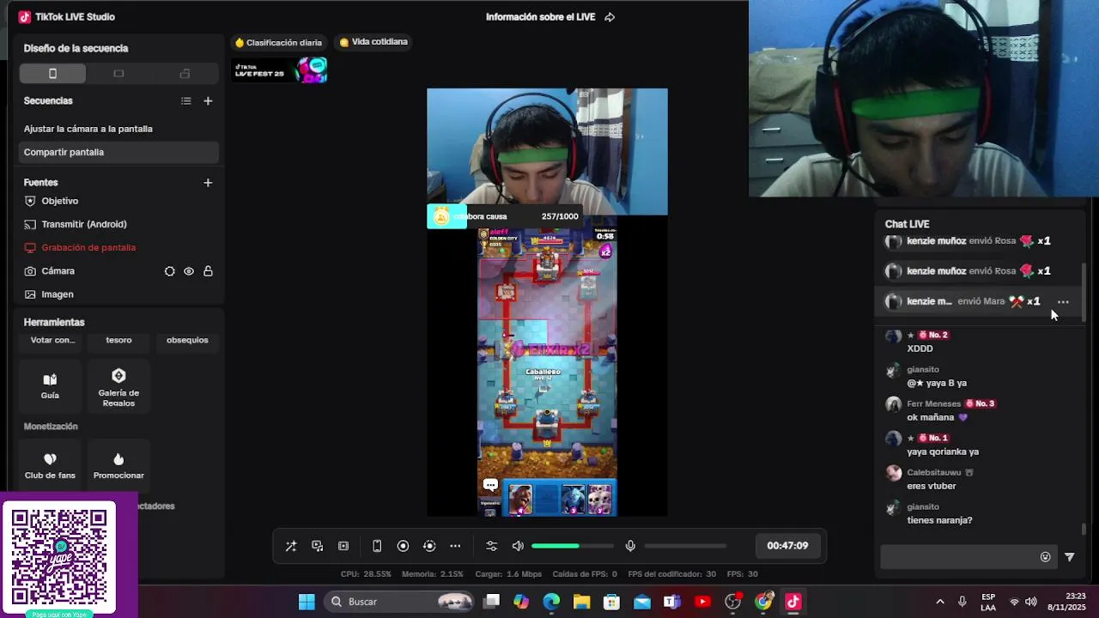This screenshot has width=1099, height=618.
Task: Open the obsequios tool
Action: (x=187, y=341)
